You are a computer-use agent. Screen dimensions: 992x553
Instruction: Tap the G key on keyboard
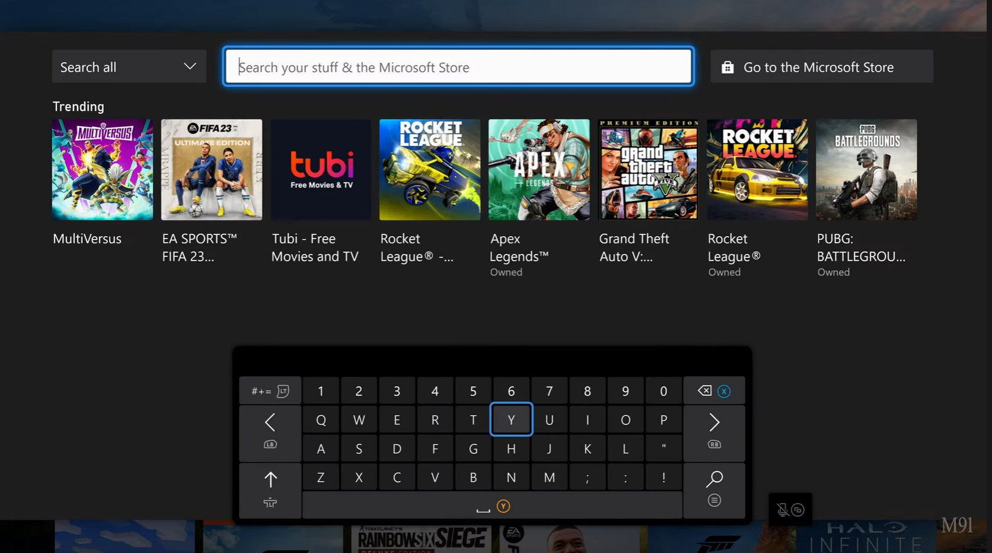tap(473, 449)
